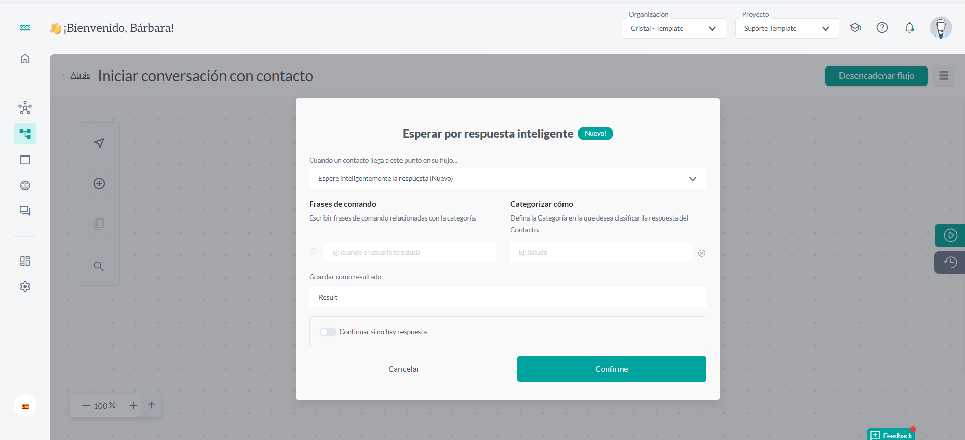
Task: Click the 'Atrás' back link
Action: (x=79, y=75)
